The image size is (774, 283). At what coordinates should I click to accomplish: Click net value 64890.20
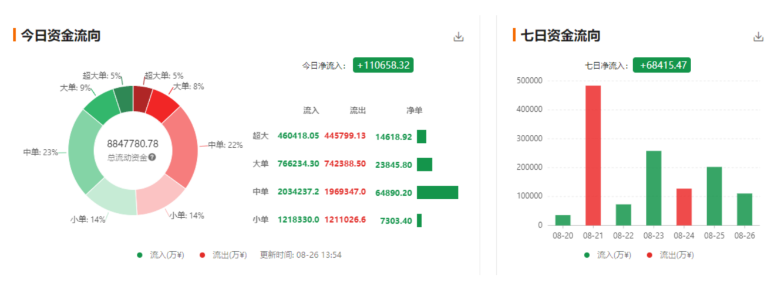(x=393, y=192)
